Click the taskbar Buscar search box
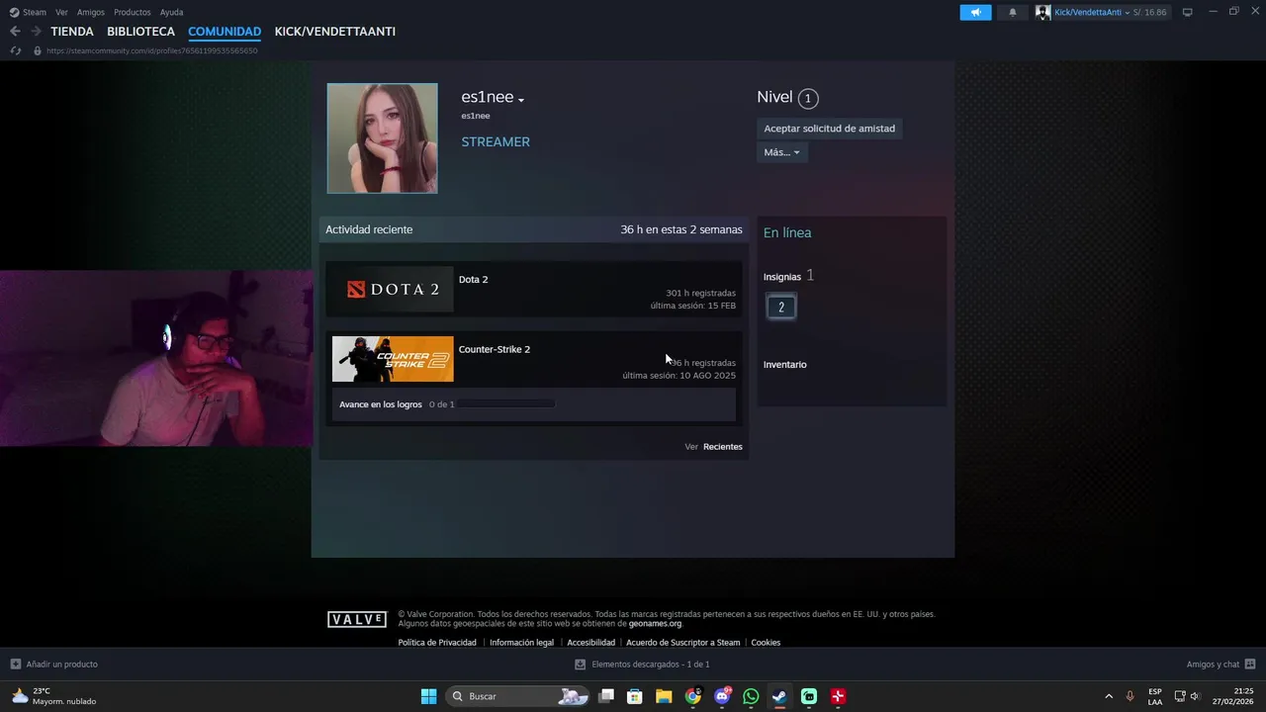1266x712 pixels. (518, 696)
